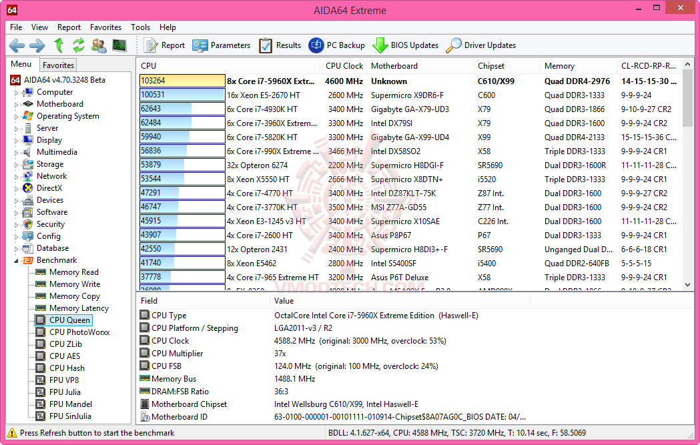Select Operating System in the tree

point(68,116)
